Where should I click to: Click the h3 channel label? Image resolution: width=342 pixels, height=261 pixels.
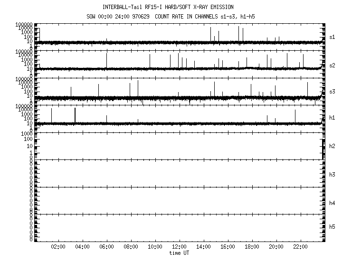(332, 175)
